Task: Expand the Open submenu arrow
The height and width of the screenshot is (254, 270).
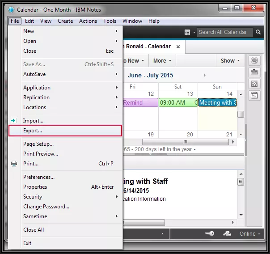Action: (117, 41)
